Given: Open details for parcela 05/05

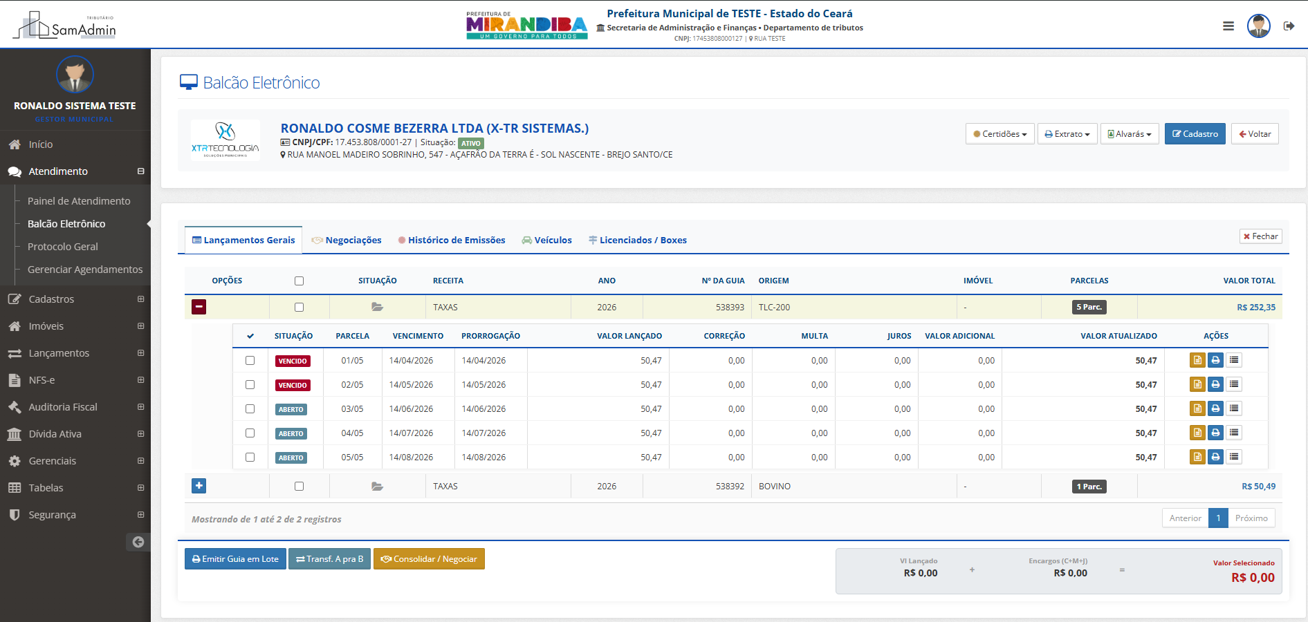Looking at the screenshot, I should click(1197, 457).
